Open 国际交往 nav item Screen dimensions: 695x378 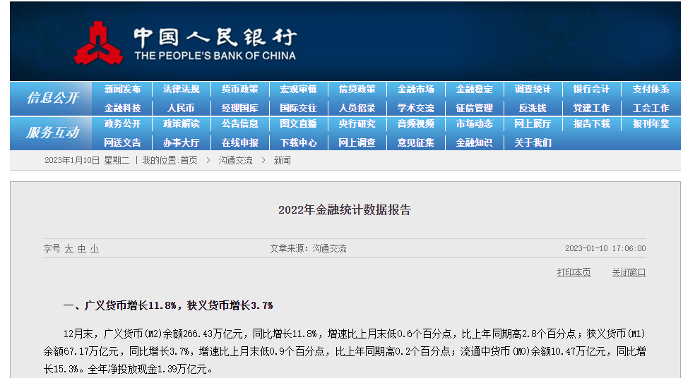click(x=298, y=108)
